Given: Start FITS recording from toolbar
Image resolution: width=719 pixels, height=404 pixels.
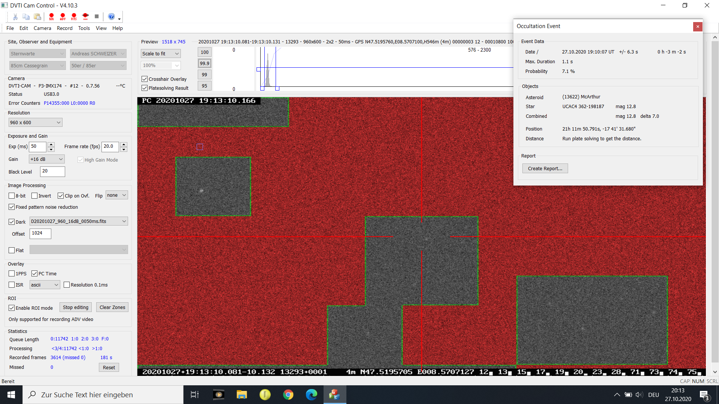Looking at the screenshot, I should click(74, 16).
